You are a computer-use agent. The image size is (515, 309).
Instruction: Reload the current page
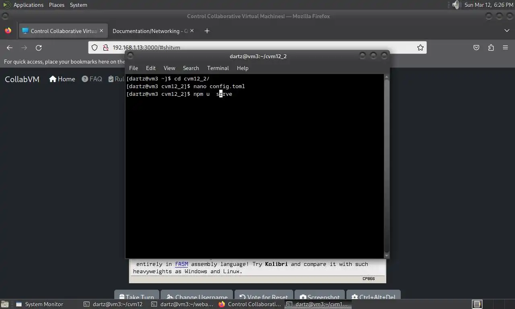[39, 47]
